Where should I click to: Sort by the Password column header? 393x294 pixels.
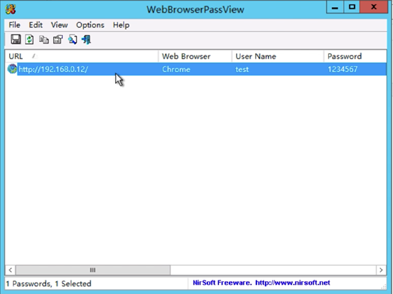point(355,56)
